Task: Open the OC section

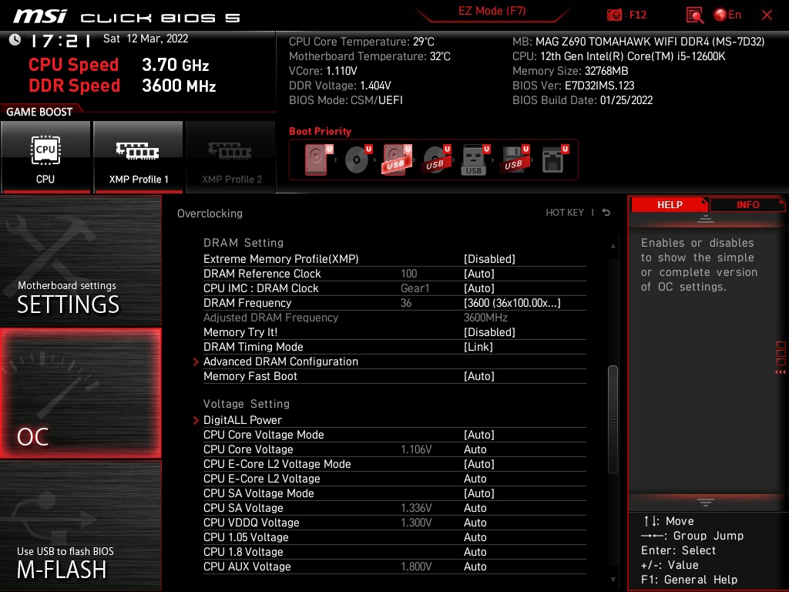Action: [x=80, y=393]
